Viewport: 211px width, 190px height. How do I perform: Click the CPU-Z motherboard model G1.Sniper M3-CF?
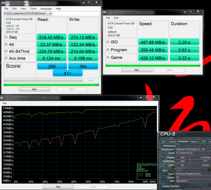[194, 153]
